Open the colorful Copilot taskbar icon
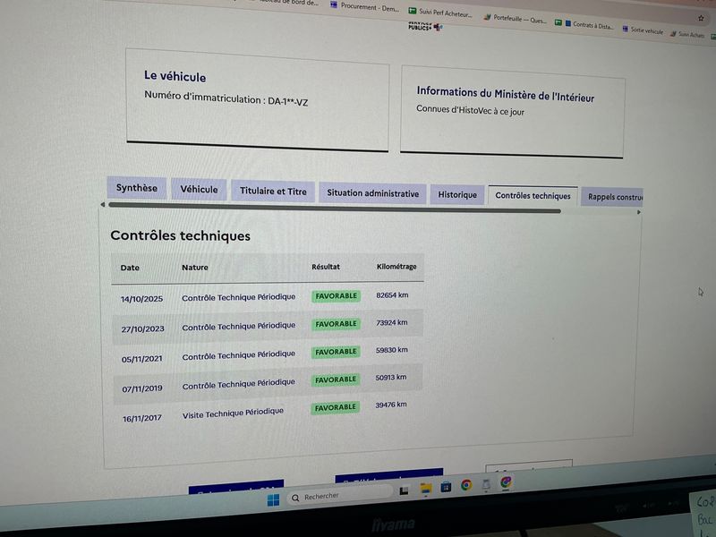Image resolution: width=716 pixels, height=537 pixels. pos(506,482)
